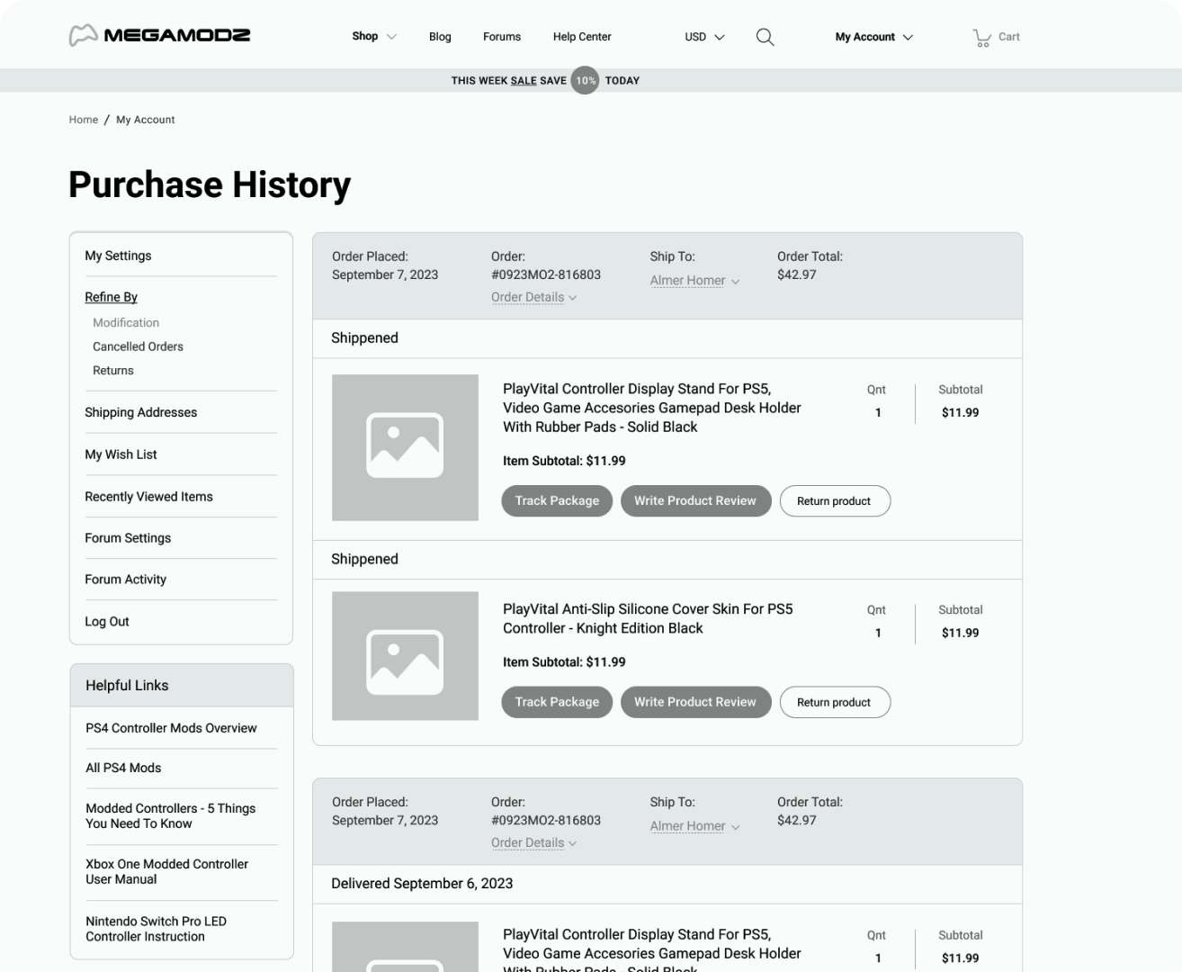Image resolution: width=1182 pixels, height=972 pixels.
Task: Open My Wish List in sidebar
Action: click(121, 454)
